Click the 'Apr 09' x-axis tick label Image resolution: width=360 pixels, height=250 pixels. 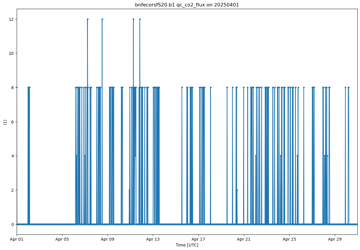click(x=108, y=239)
